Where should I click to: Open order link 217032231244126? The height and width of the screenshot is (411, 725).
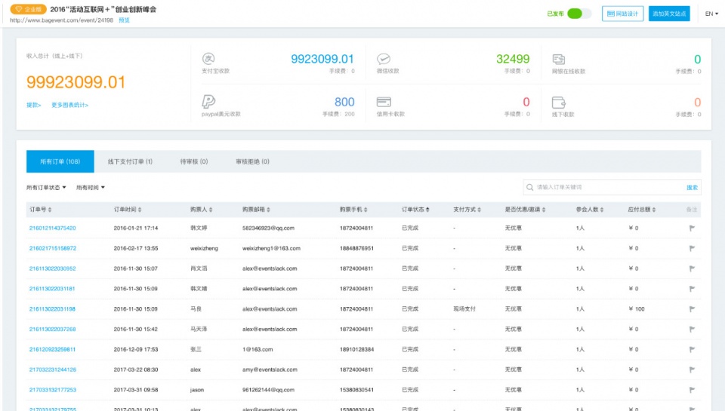click(53, 370)
